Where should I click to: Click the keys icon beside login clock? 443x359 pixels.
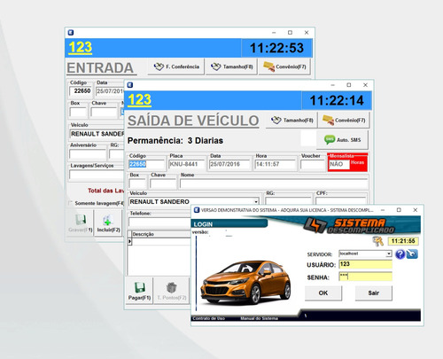pos(377,241)
